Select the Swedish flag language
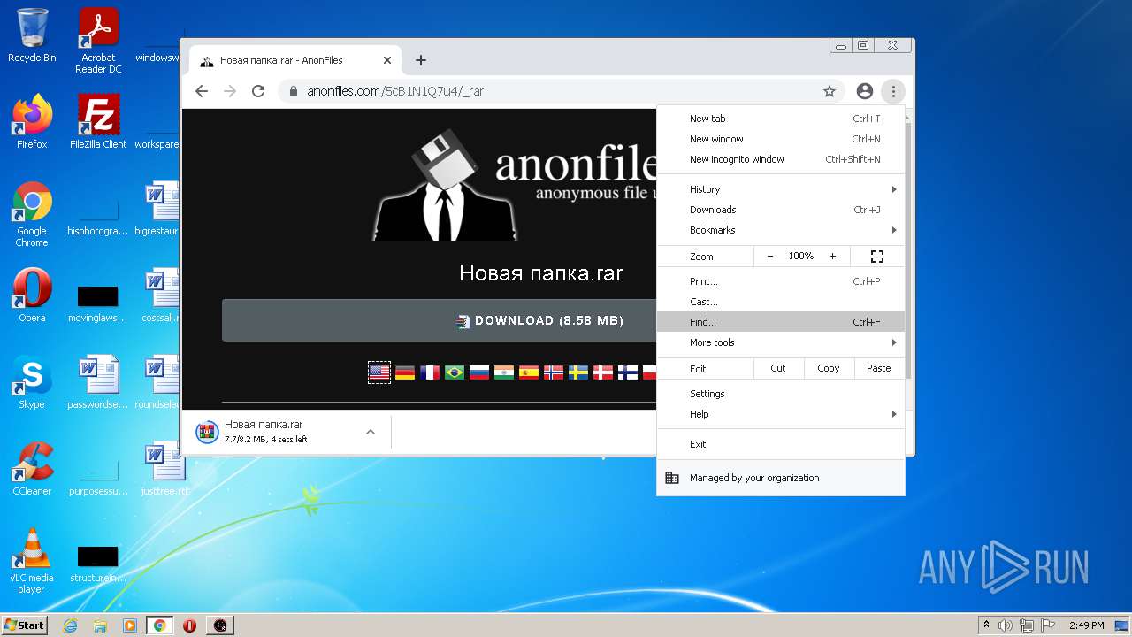Viewport: 1132px width, 637px height. pos(578,372)
